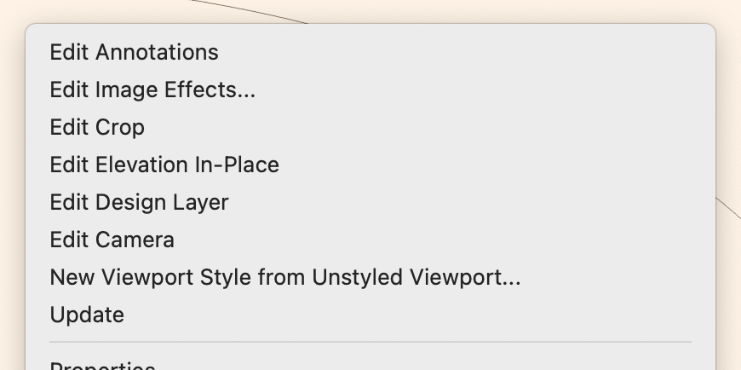This screenshot has width=741, height=370.
Task: Launch the viewport image effects editor
Action: 152,90
